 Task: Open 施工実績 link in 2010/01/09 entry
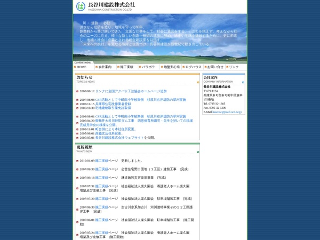pyautogui.click(x=102, y=161)
